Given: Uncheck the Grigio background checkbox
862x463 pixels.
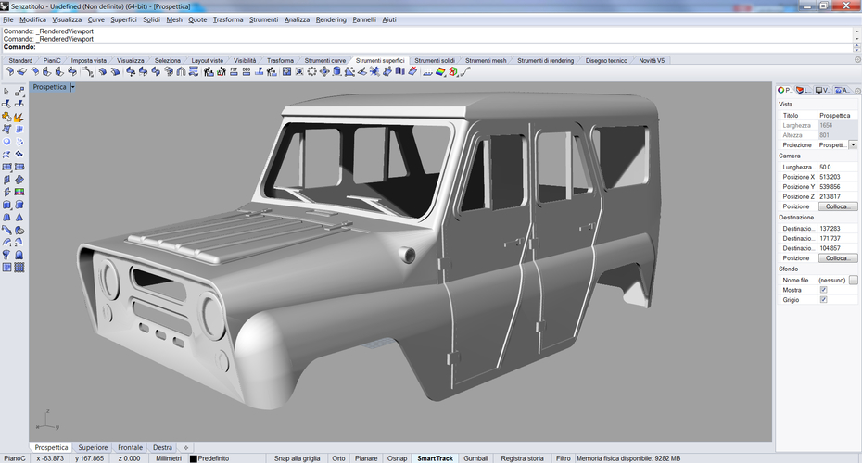Looking at the screenshot, I should [823, 300].
